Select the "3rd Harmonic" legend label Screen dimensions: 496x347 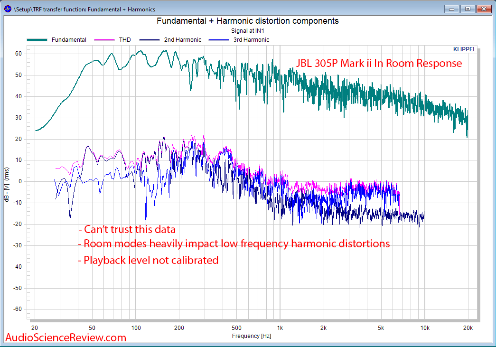[x=252, y=40]
